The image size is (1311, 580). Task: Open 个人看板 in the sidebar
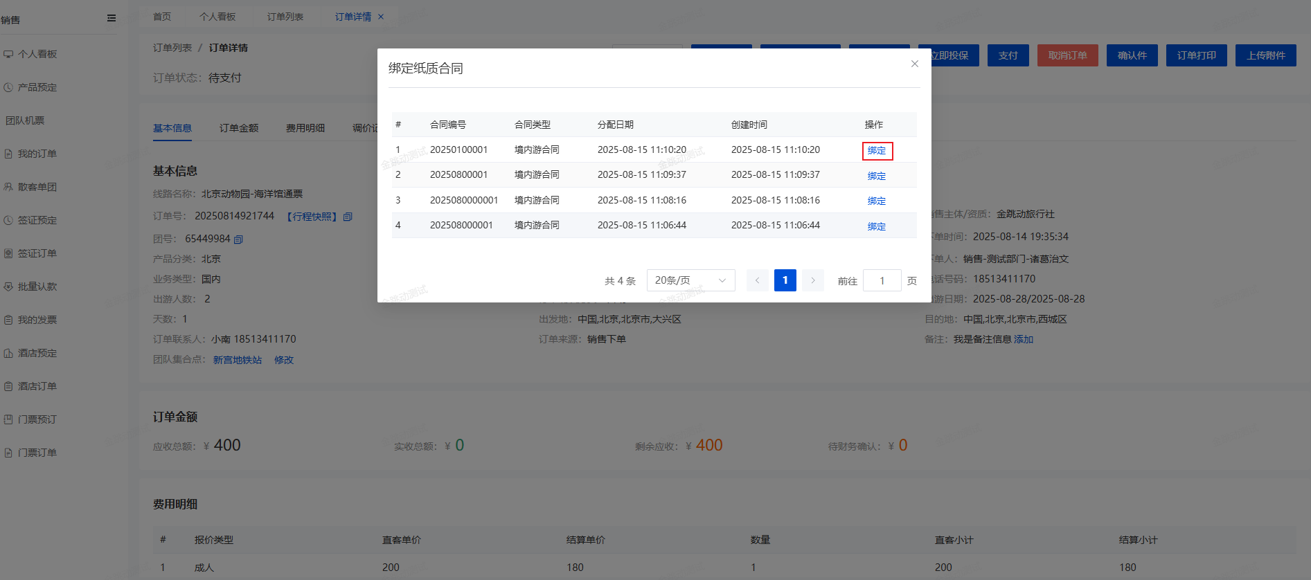click(37, 54)
